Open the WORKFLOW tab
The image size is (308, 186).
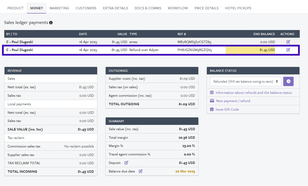tap(178, 8)
